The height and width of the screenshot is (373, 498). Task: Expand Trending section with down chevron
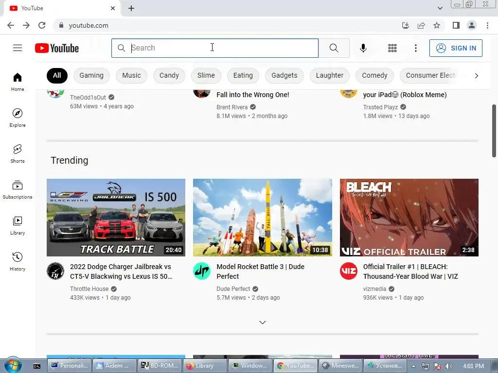tap(262, 322)
